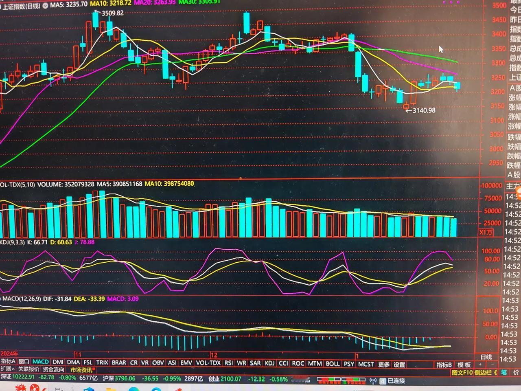This screenshot has height=391, width=521.
Task: Open the 关联报价 tab
Action: (28, 369)
